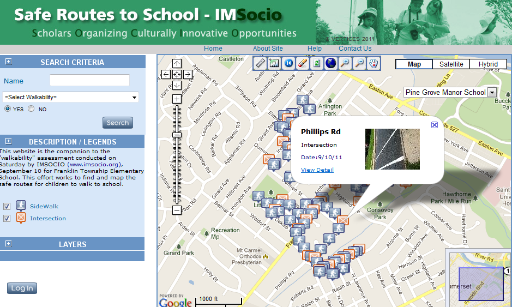Open the Select Walkability dropdown
Image resolution: width=512 pixels, height=307 pixels.
point(70,97)
